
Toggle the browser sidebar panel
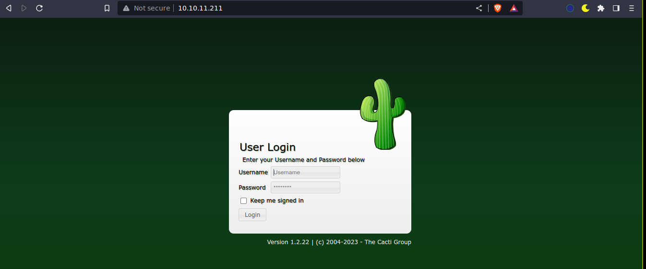[x=616, y=8]
